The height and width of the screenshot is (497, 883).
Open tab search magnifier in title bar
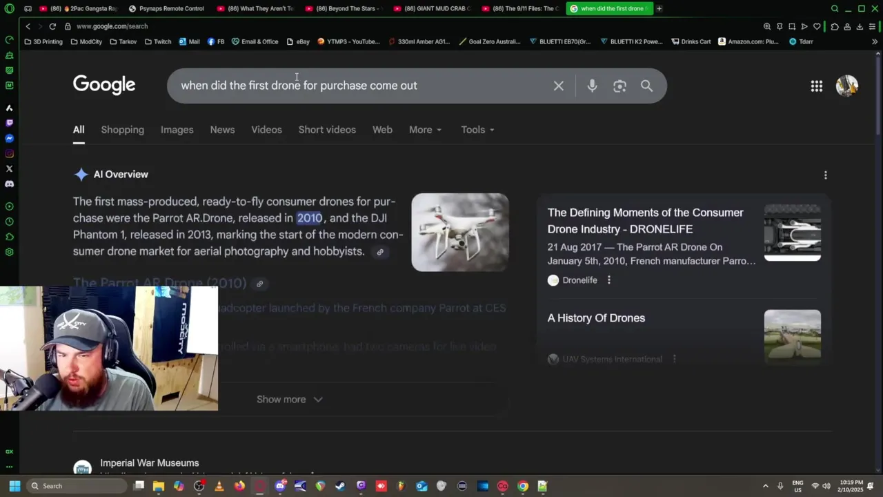[x=834, y=8]
